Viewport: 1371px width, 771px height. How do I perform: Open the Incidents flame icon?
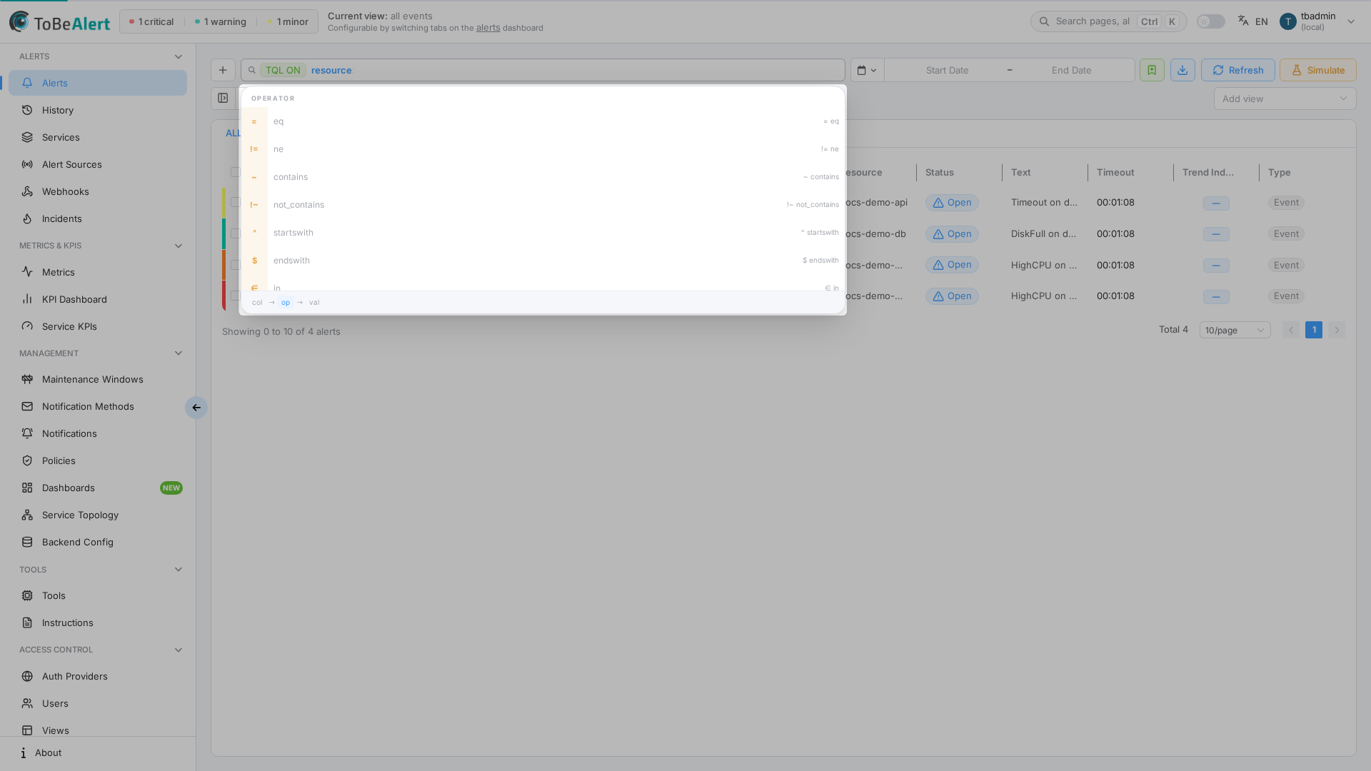tap(27, 218)
